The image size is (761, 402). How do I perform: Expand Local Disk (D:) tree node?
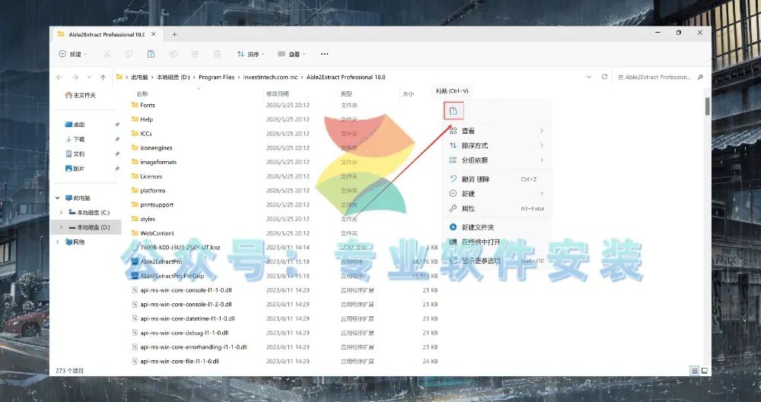[61, 227]
